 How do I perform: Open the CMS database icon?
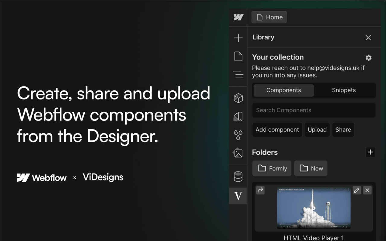(238, 177)
